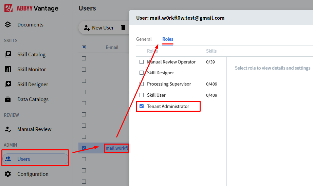
Task: Check the Skill Designer role checkbox
Action: click(142, 73)
